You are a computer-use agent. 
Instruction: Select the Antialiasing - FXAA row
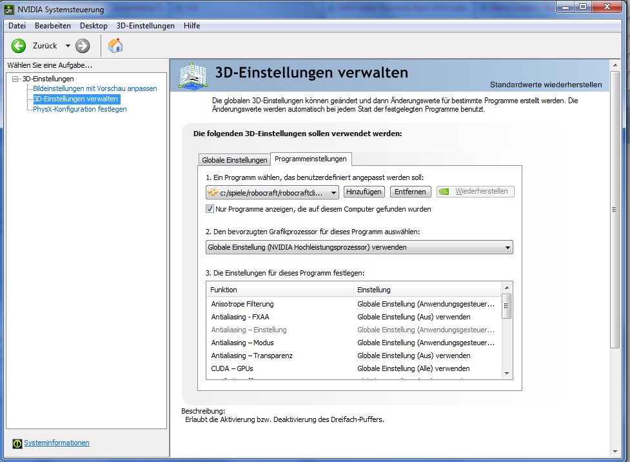tap(354, 317)
